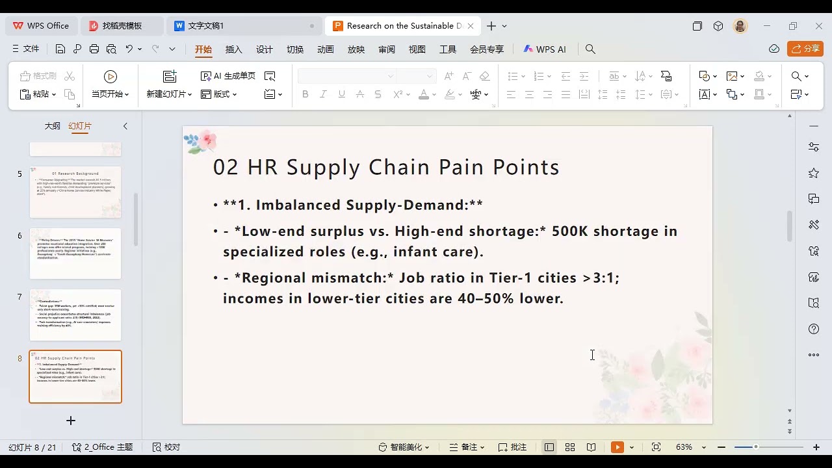Open the 动画 ribbon tab
Viewport: 832px width, 468px height.
tap(326, 49)
